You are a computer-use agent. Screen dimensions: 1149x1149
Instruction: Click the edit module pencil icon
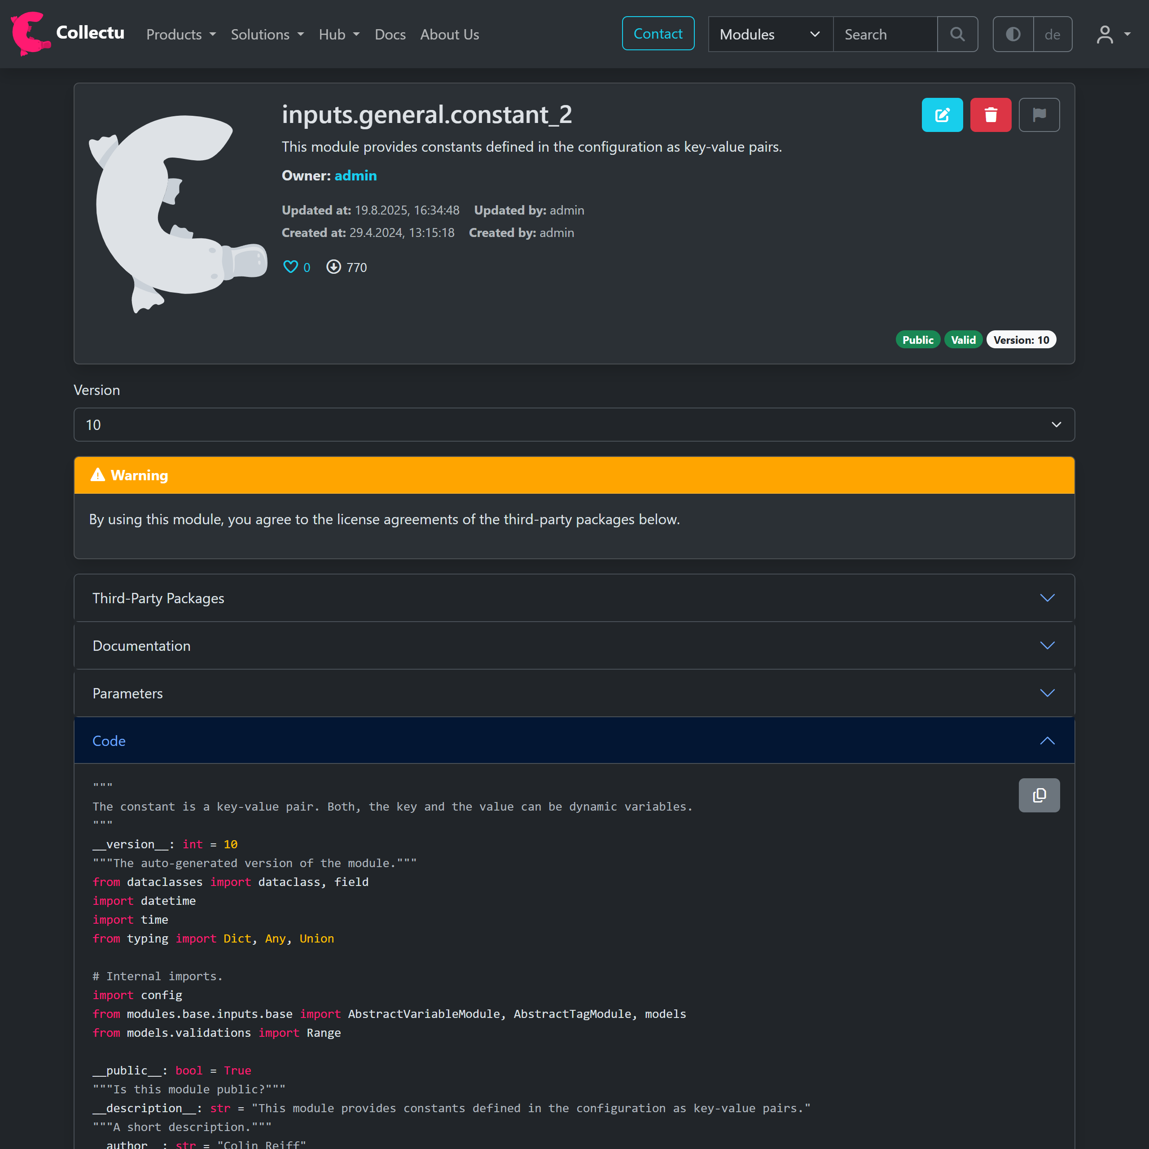[x=942, y=115]
